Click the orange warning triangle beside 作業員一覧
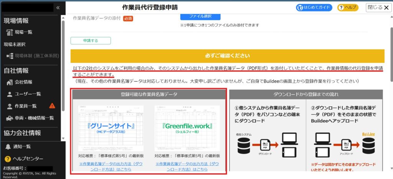Screen dimensions: 393x179 [x=52, y=106]
